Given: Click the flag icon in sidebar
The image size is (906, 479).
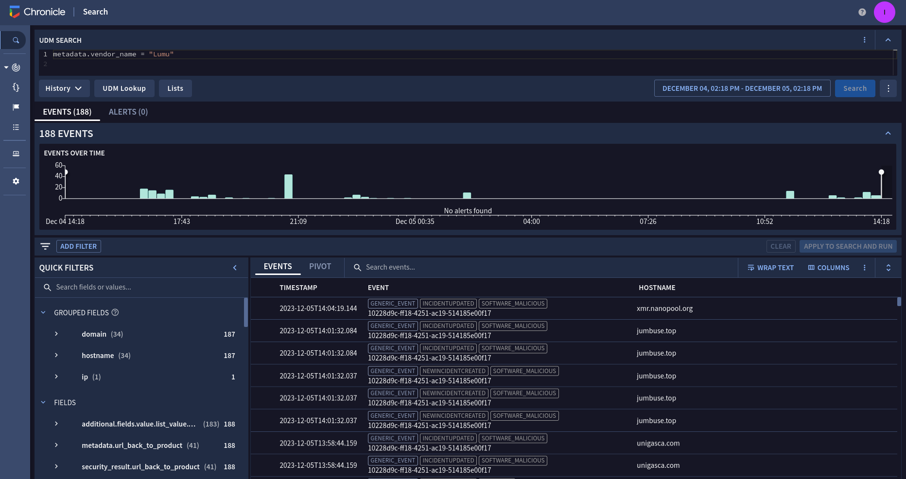Looking at the screenshot, I should pyautogui.click(x=16, y=107).
